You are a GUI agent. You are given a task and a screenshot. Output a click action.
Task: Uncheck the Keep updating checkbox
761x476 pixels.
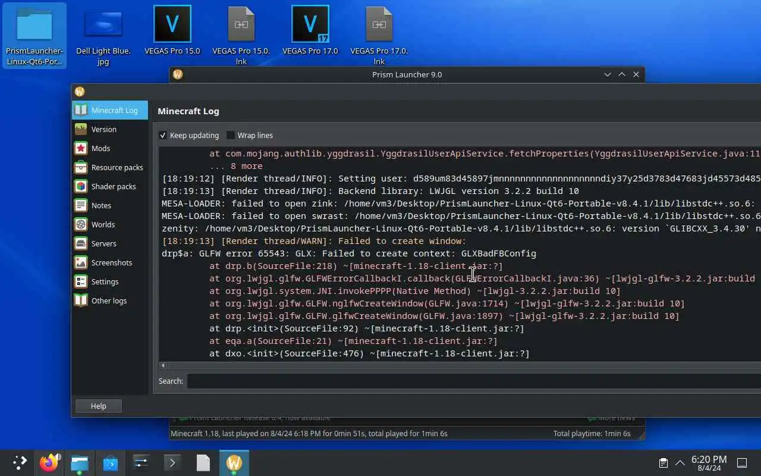point(163,135)
